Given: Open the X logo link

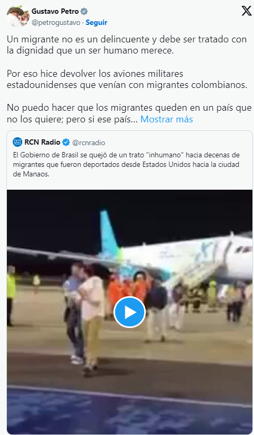Looking at the screenshot, I should 246,11.
